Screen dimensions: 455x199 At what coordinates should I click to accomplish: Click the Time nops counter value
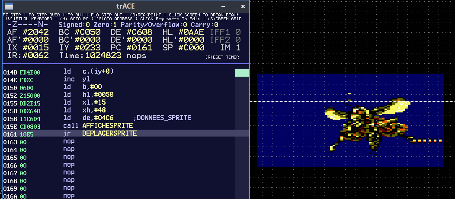click(104, 56)
